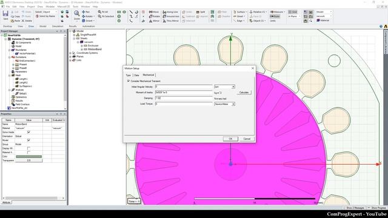The image size is (388, 218).
Task: Click the Mirror tool
Action: [154, 21]
